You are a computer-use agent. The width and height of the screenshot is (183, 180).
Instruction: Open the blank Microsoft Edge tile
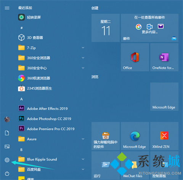[x=164, y=97]
